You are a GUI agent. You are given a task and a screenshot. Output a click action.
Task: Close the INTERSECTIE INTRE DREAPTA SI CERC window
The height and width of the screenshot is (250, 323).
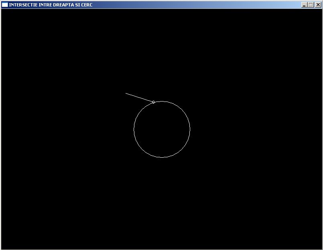[318, 5]
